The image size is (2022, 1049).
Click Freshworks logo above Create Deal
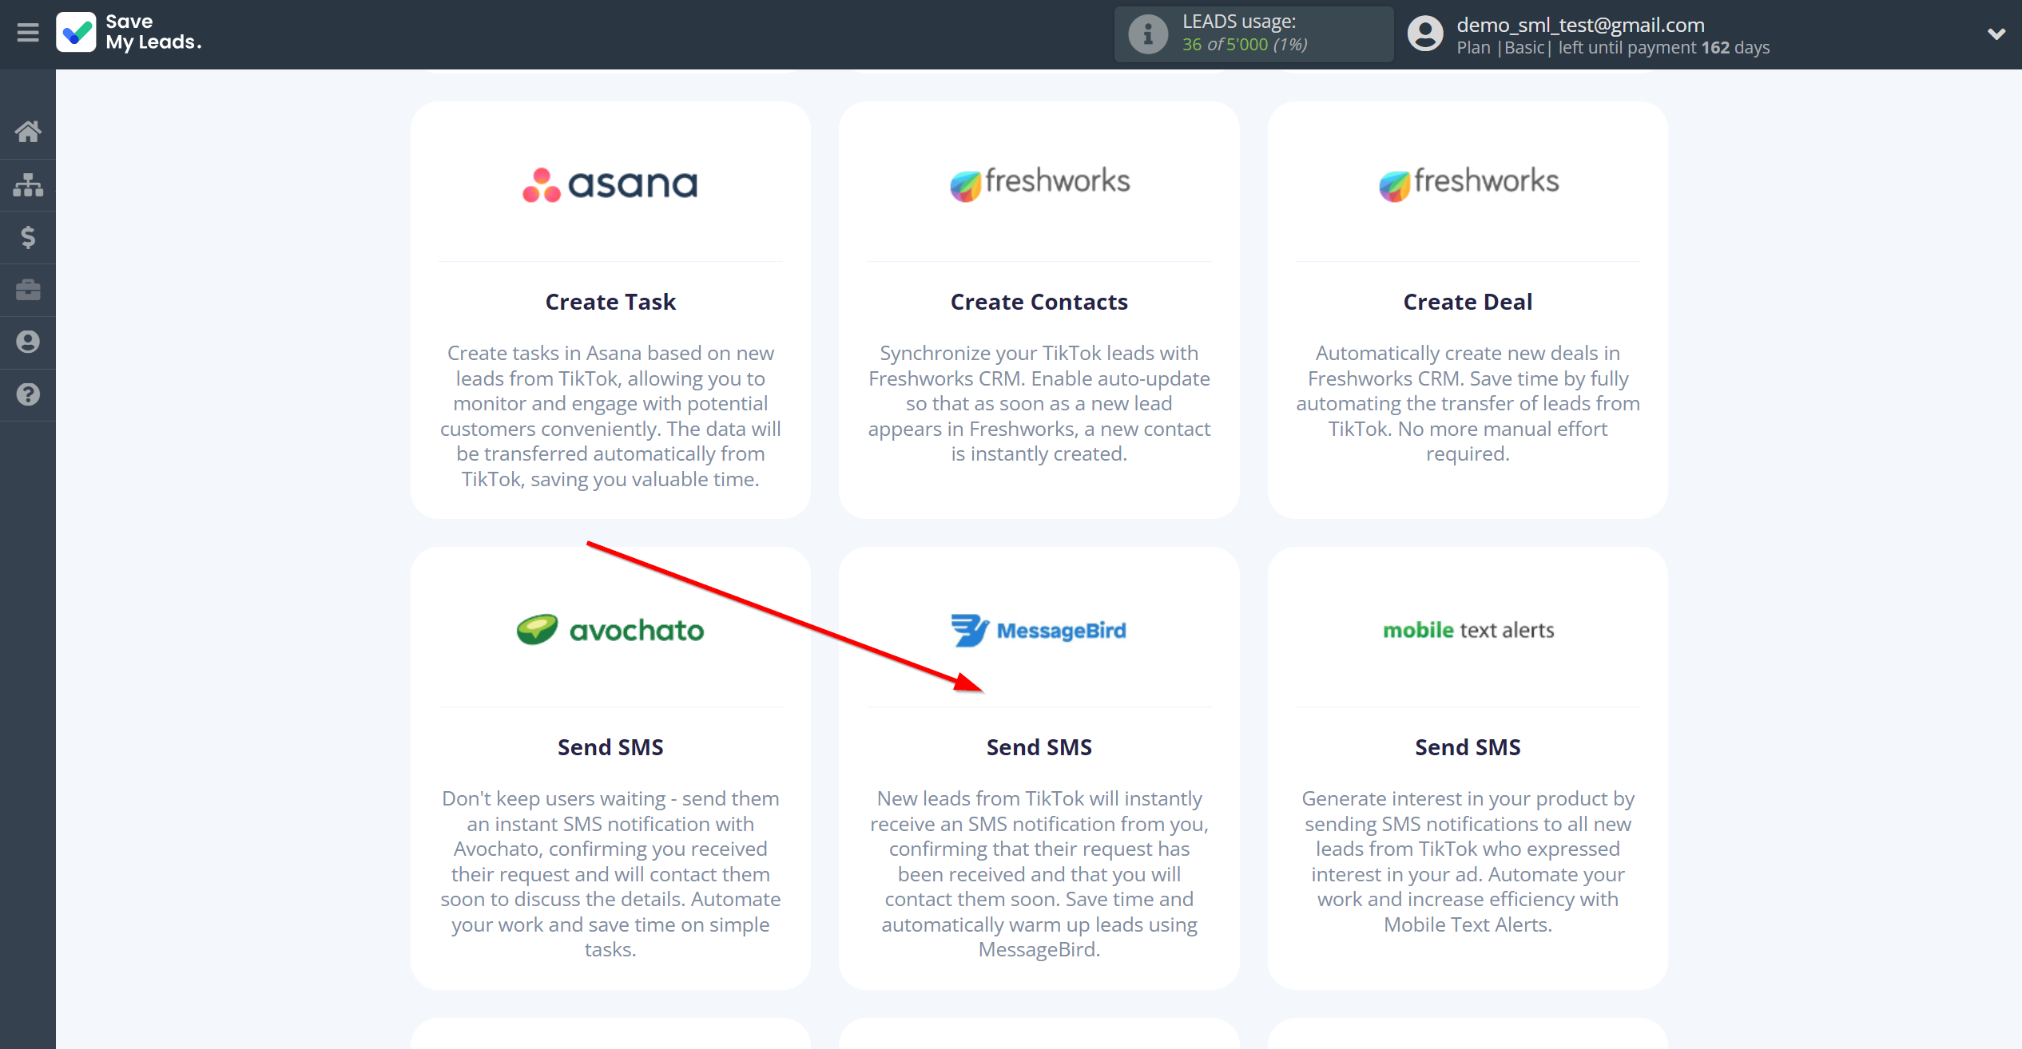tap(1468, 183)
